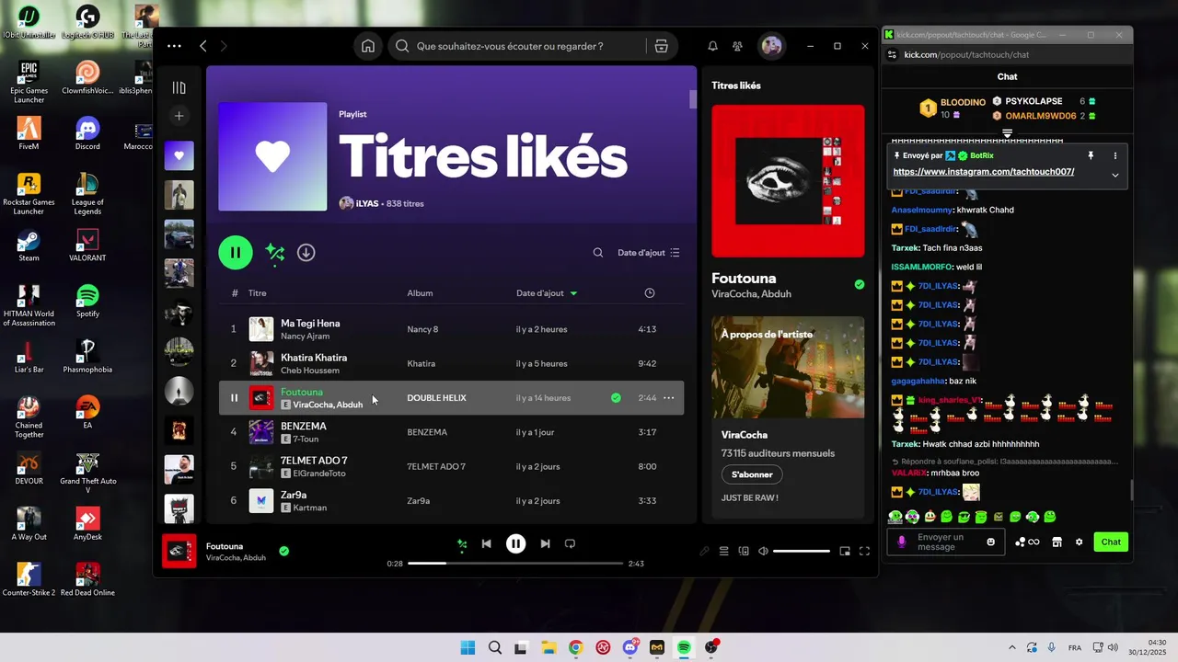Open more options for the Foutouna row
The height and width of the screenshot is (662, 1178).
click(x=669, y=398)
